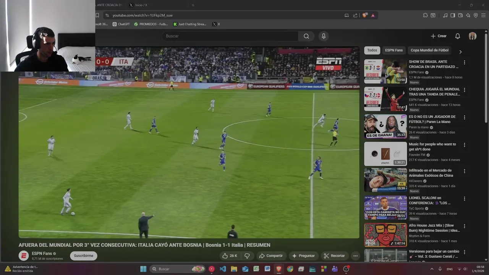Open ESPN Fans channel name link

[42, 254]
